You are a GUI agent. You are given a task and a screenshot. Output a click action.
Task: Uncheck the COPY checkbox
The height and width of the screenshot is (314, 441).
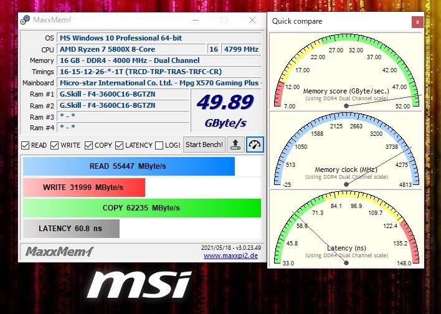tap(88, 145)
